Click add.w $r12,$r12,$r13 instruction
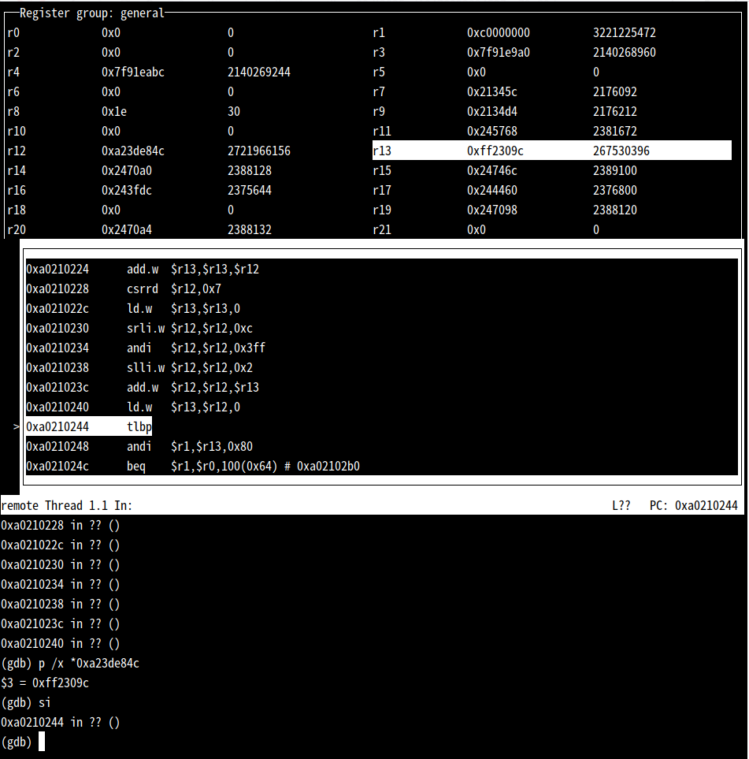749x759 pixels. tap(143, 387)
